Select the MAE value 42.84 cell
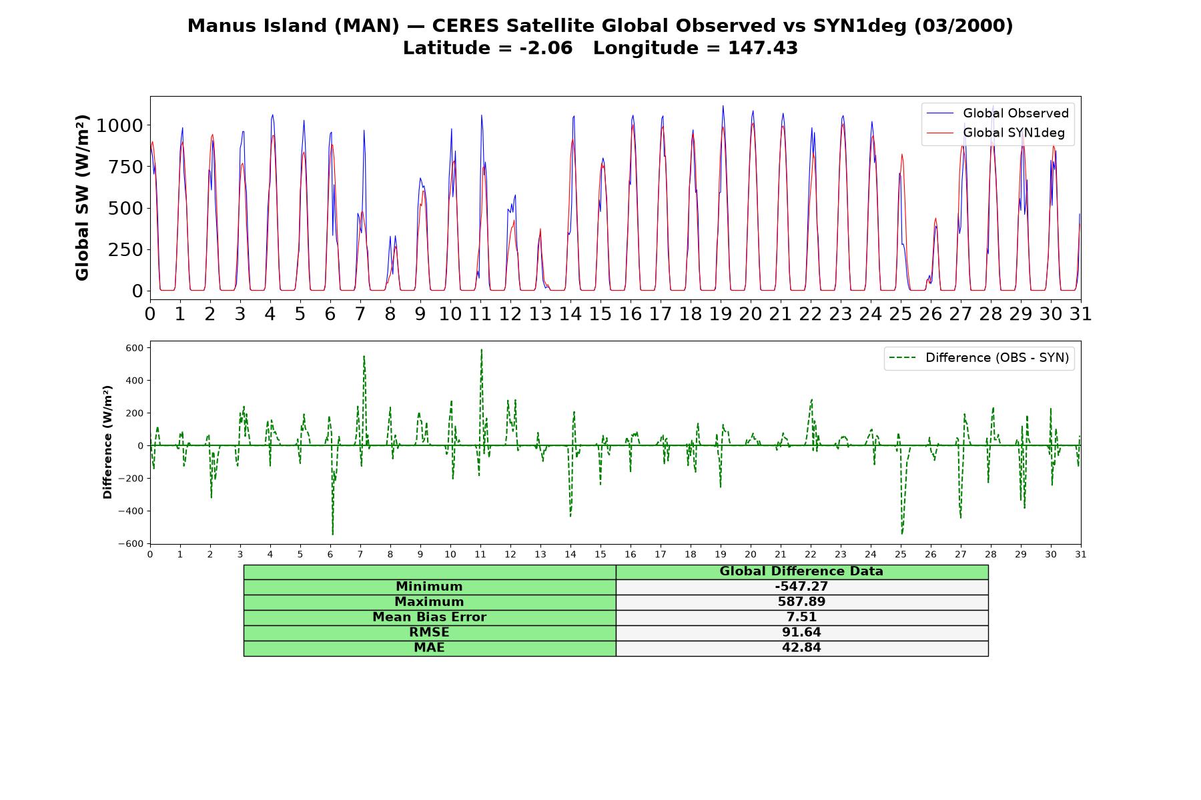 801,648
